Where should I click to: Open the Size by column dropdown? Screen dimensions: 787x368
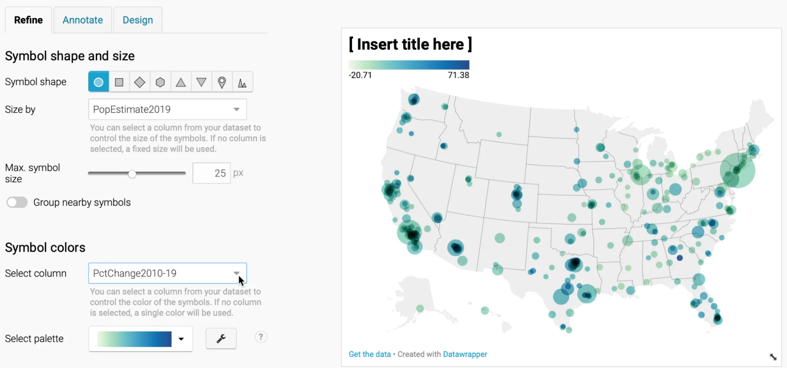[x=167, y=109]
